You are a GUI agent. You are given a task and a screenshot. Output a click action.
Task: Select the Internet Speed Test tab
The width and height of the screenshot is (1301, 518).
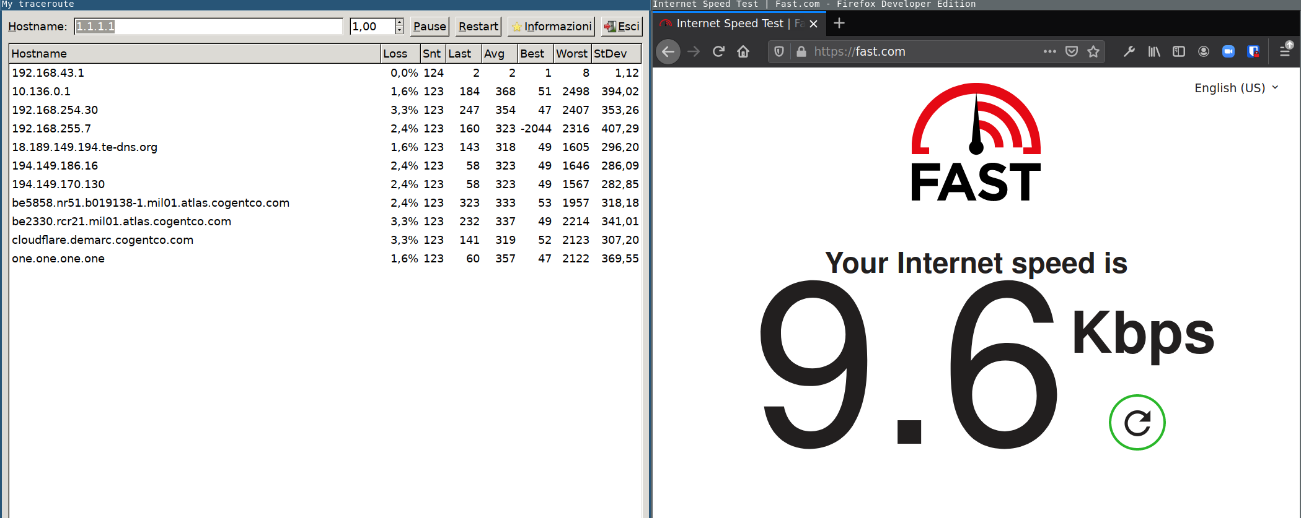point(730,24)
